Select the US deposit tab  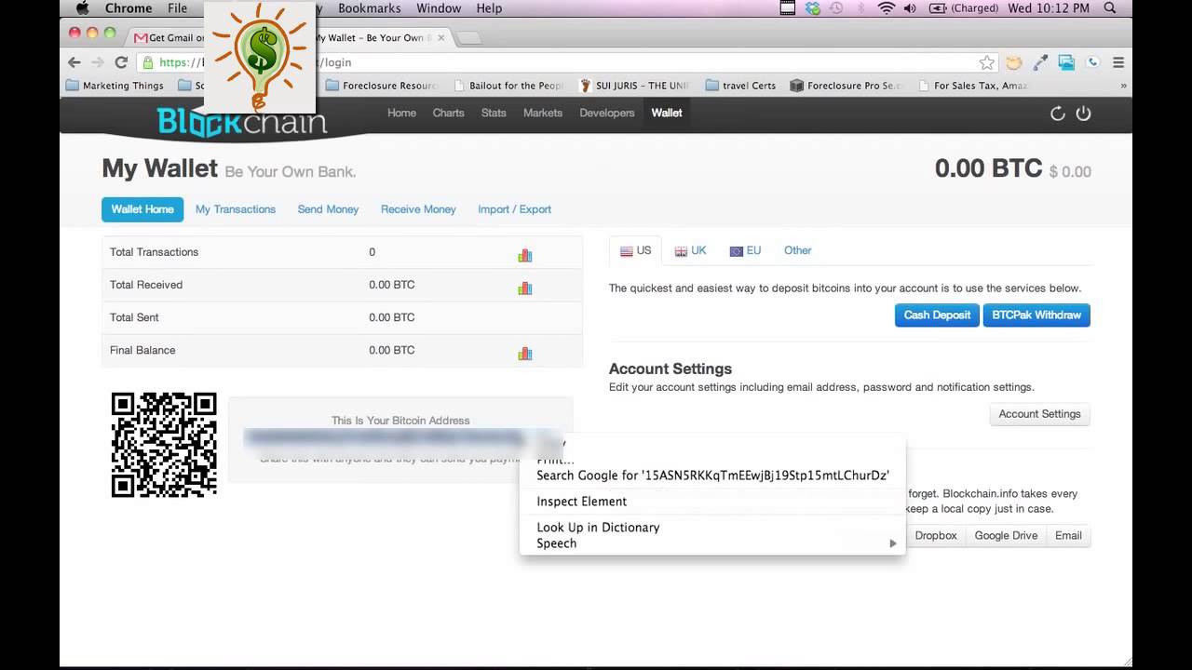(635, 250)
